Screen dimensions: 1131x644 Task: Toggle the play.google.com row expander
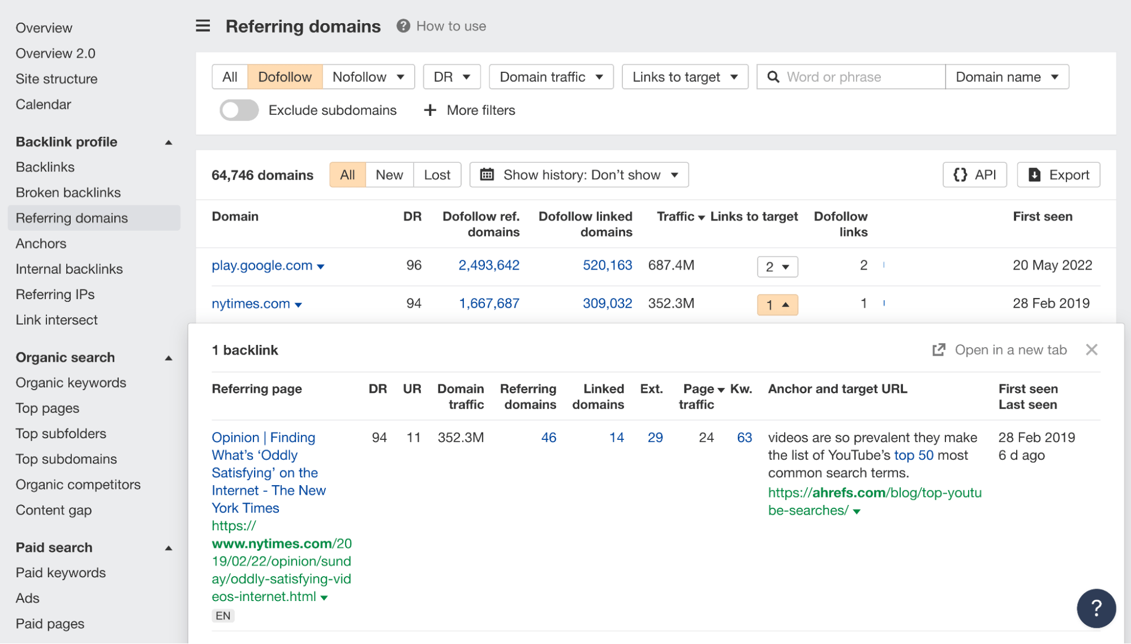tap(776, 265)
